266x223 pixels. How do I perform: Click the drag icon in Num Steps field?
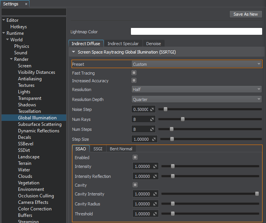(x=152, y=129)
